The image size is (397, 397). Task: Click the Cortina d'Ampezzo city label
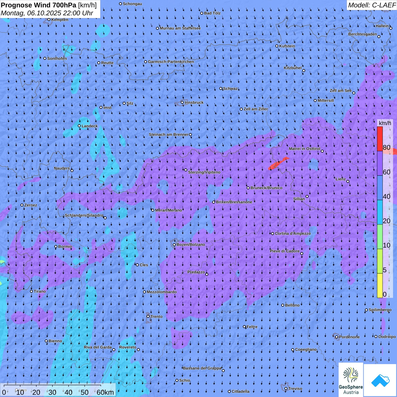pos(293,233)
